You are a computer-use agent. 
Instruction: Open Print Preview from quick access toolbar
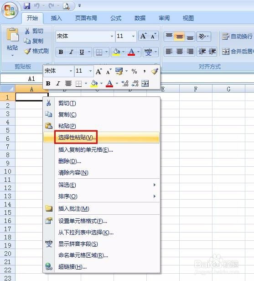(66, 6)
